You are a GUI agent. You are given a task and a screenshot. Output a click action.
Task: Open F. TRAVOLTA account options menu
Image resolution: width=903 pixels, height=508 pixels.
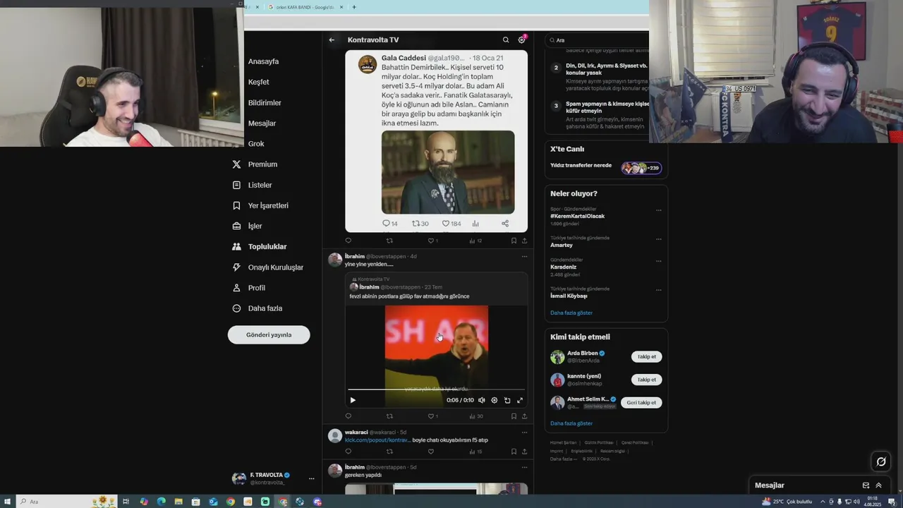pyautogui.click(x=311, y=478)
